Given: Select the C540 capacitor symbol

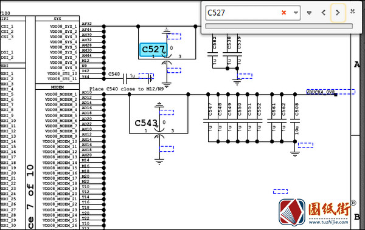Looking at the screenshot, I should [x=125, y=79].
